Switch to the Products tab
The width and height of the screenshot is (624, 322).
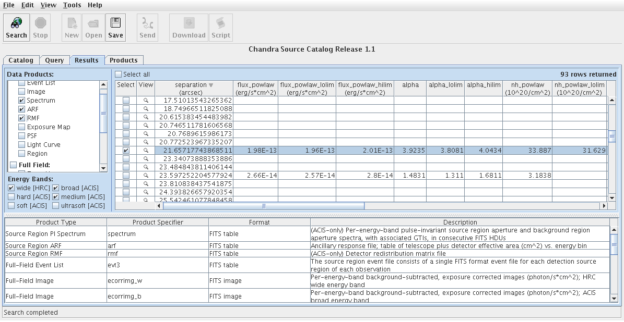pos(124,60)
